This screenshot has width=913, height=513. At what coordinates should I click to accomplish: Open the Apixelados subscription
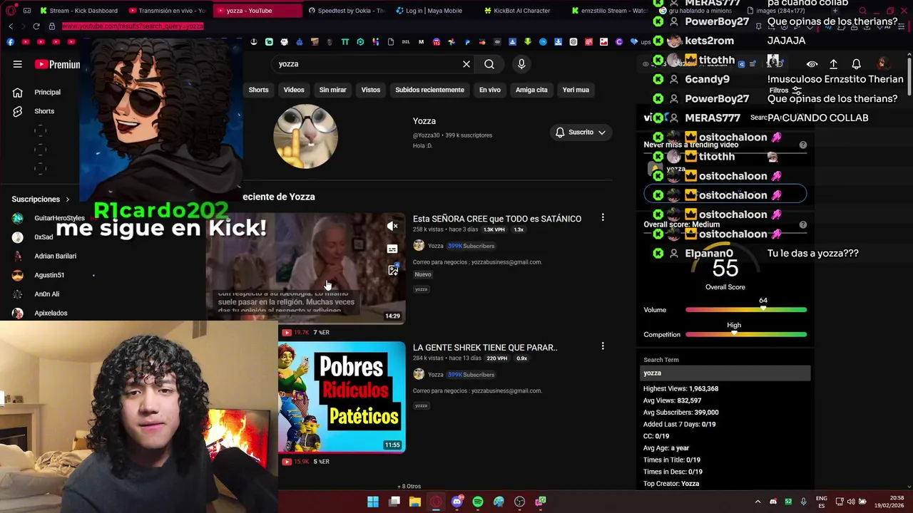(x=43, y=313)
